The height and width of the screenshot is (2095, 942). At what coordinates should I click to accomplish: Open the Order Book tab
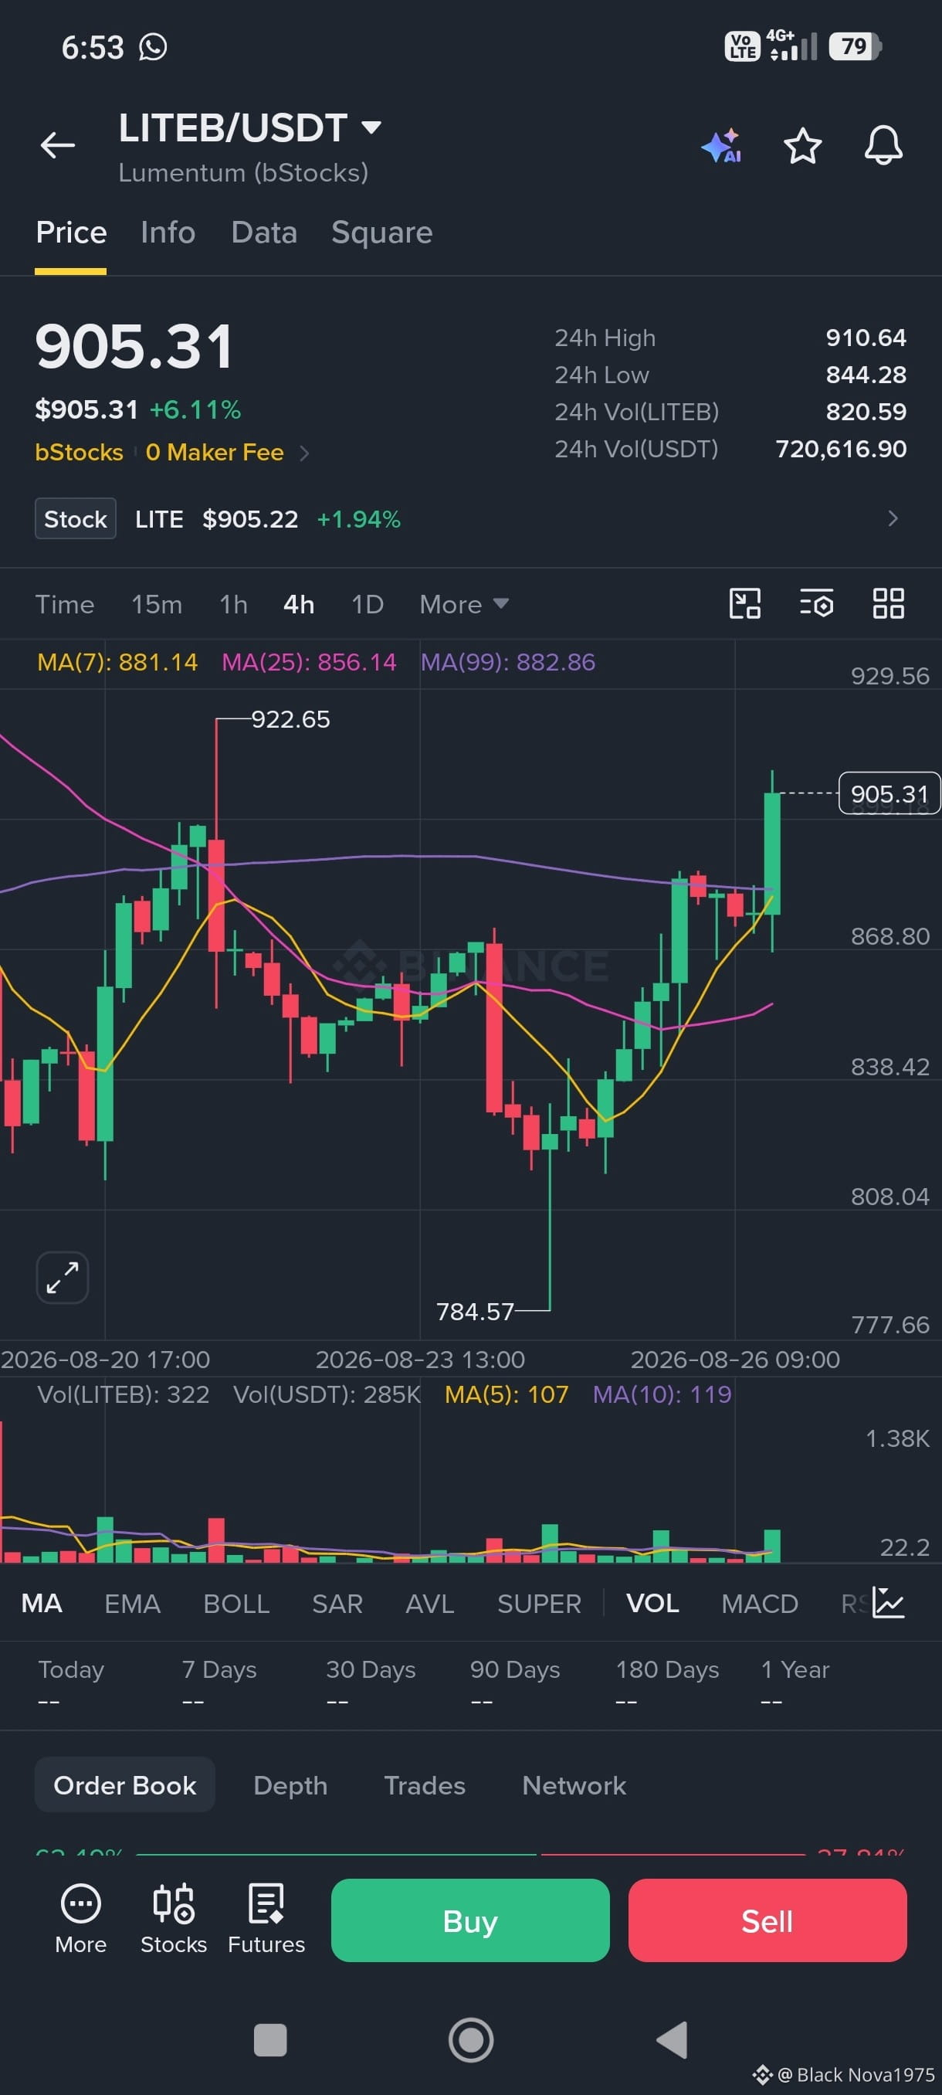[124, 1785]
